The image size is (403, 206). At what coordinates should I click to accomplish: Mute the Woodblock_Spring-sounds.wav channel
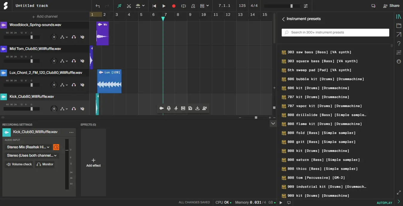pos(82,37)
